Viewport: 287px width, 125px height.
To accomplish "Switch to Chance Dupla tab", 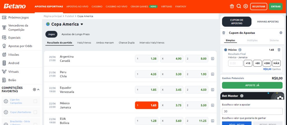I will [x=127, y=43].
